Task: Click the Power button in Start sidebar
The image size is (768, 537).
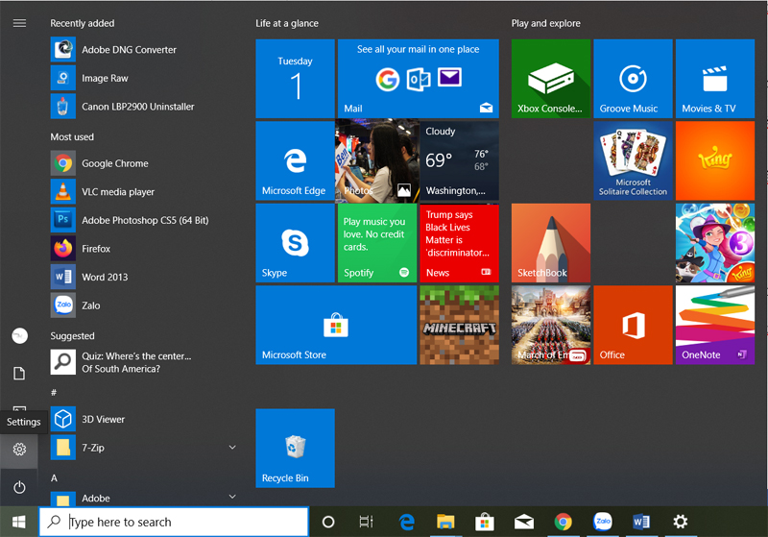Action: 19,487
